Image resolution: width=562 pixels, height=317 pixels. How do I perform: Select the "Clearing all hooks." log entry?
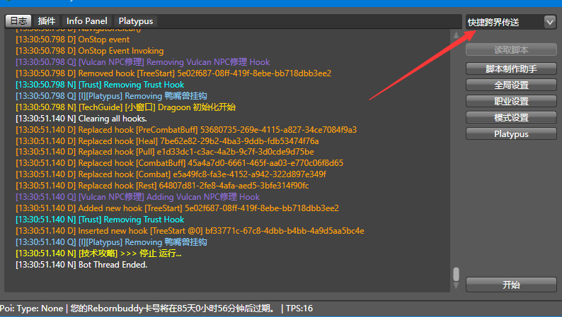click(81, 119)
